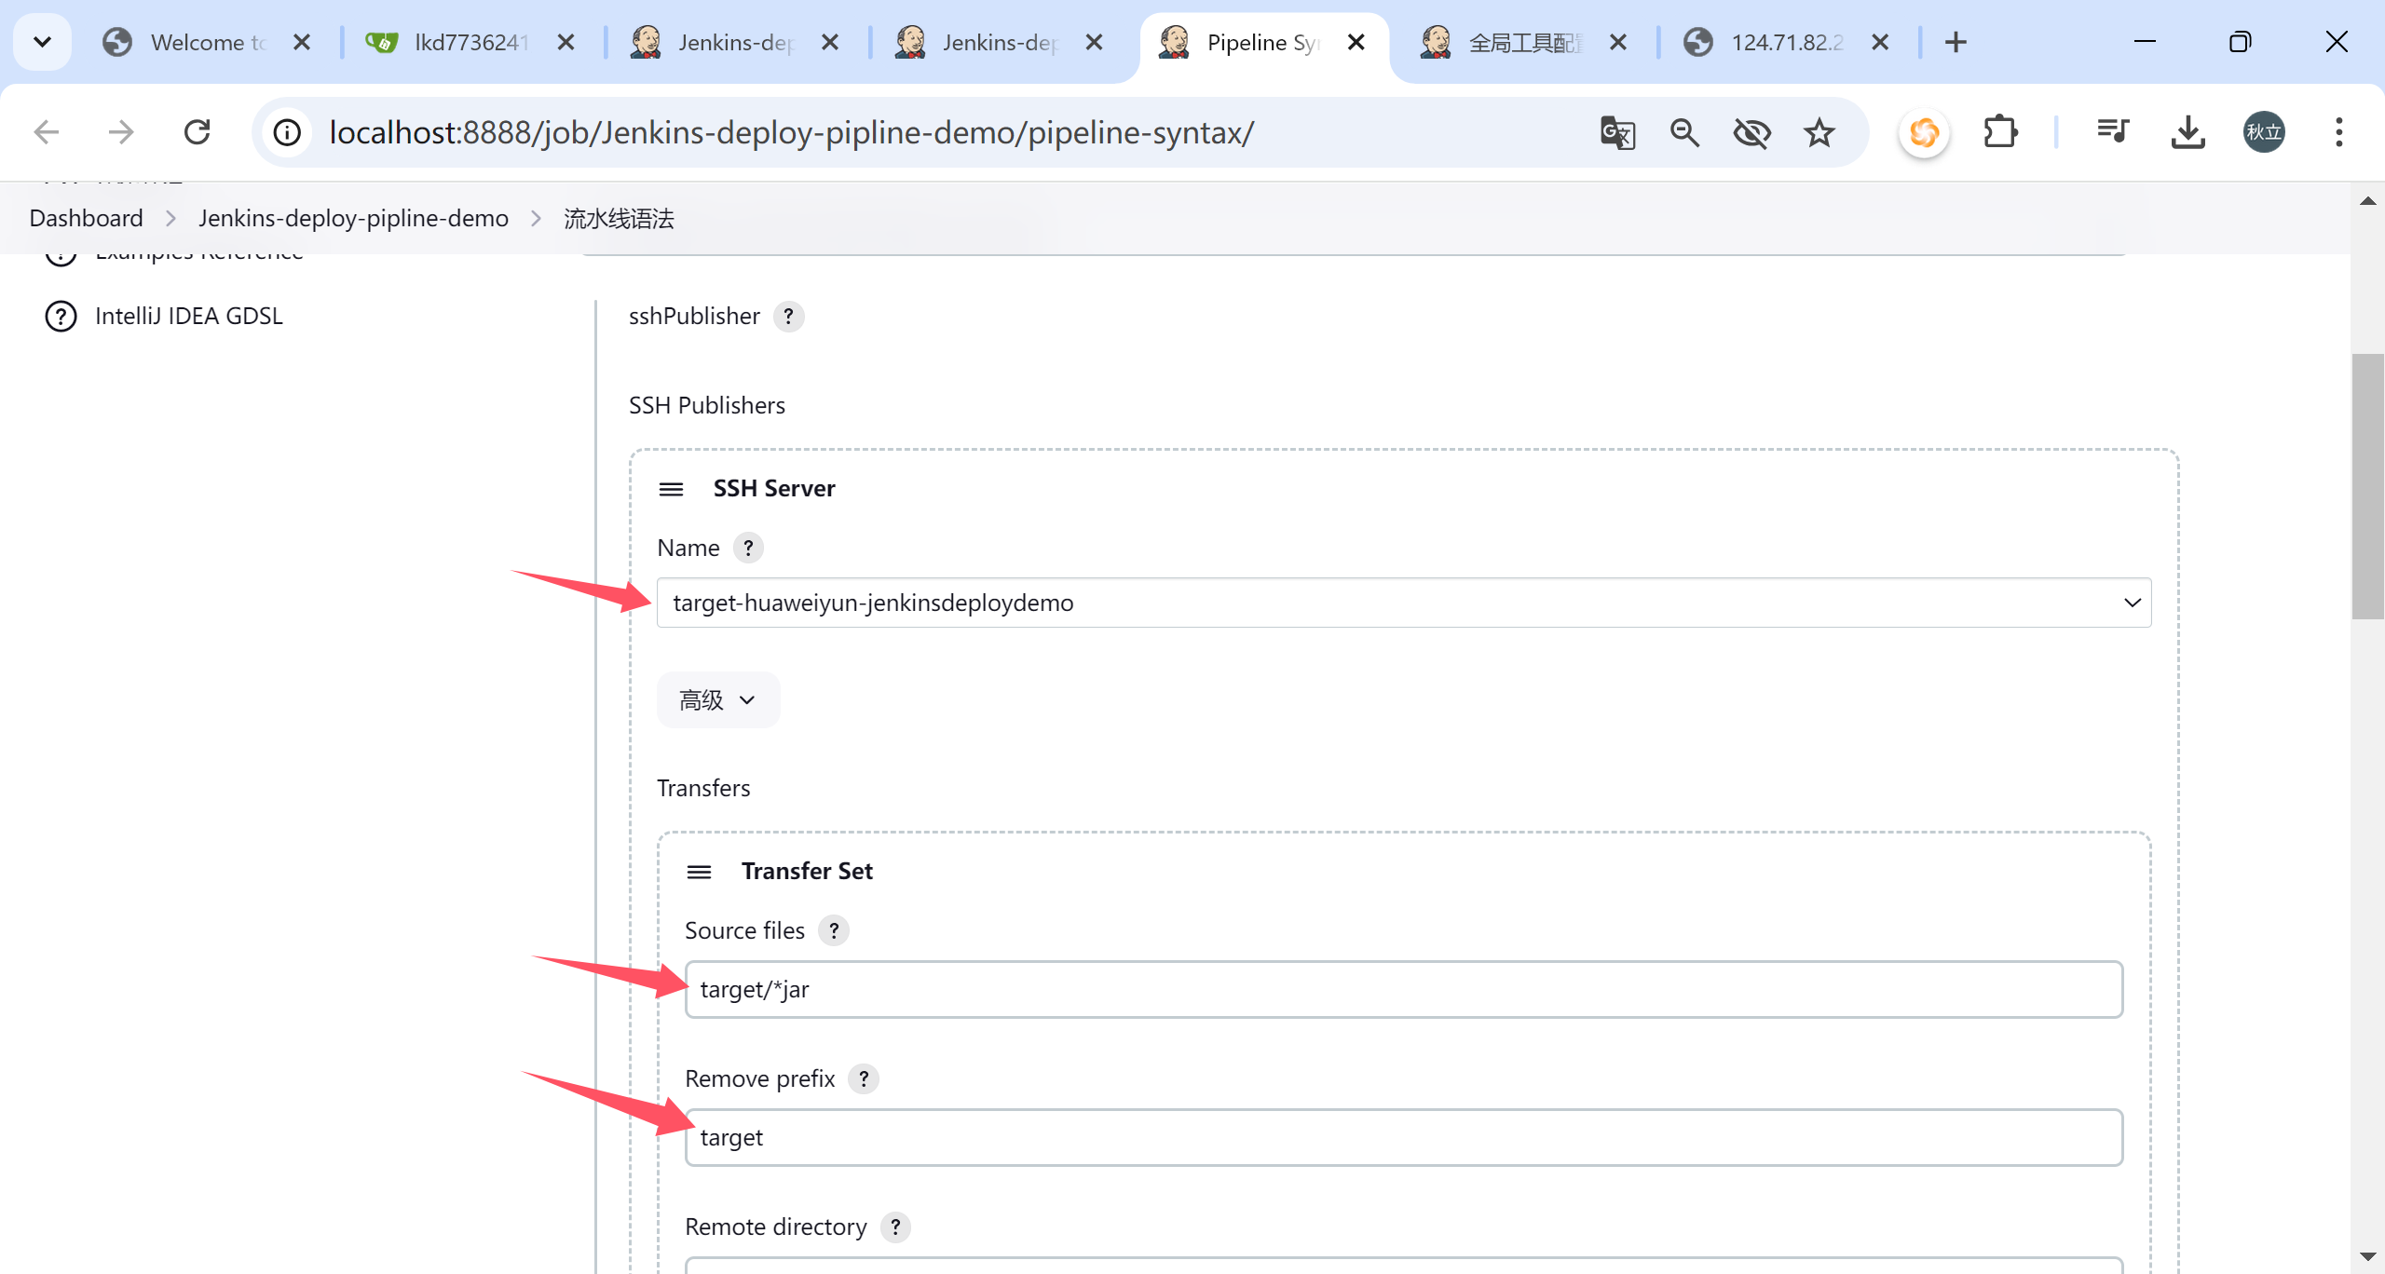Image resolution: width=2385 pixels, height=1274 pixels.
Task: Click the Transfer Set drag handle icon
Action: coord(699,872)
